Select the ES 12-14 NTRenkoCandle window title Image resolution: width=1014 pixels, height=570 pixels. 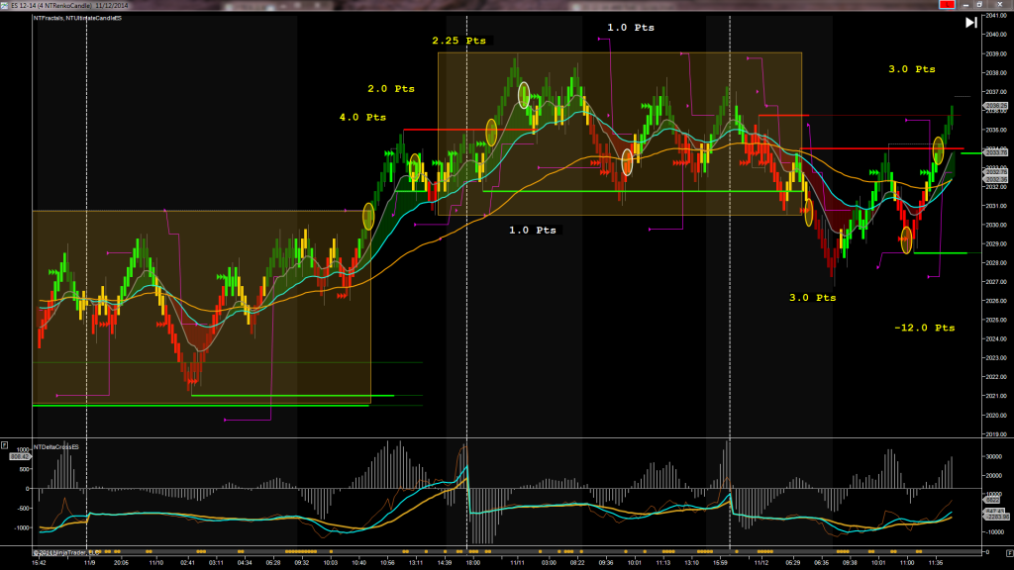click(x=69, y=5)
